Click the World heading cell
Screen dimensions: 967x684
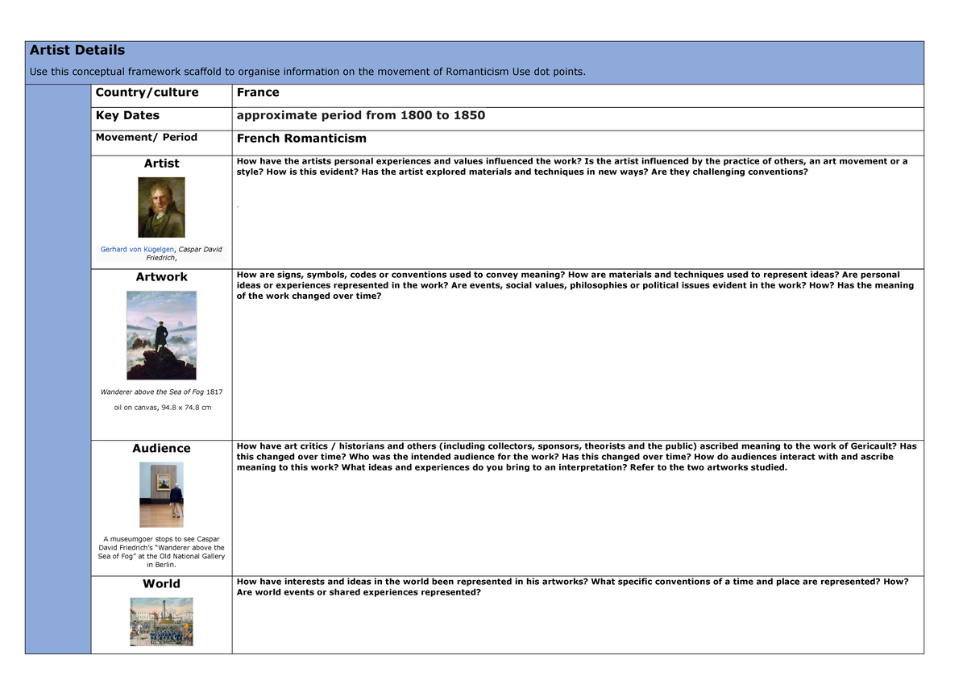[161, 583]
